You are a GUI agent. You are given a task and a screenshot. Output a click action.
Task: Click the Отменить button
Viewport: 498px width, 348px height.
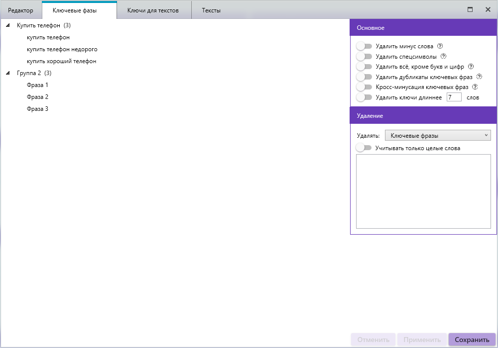[x=373, y=340]
